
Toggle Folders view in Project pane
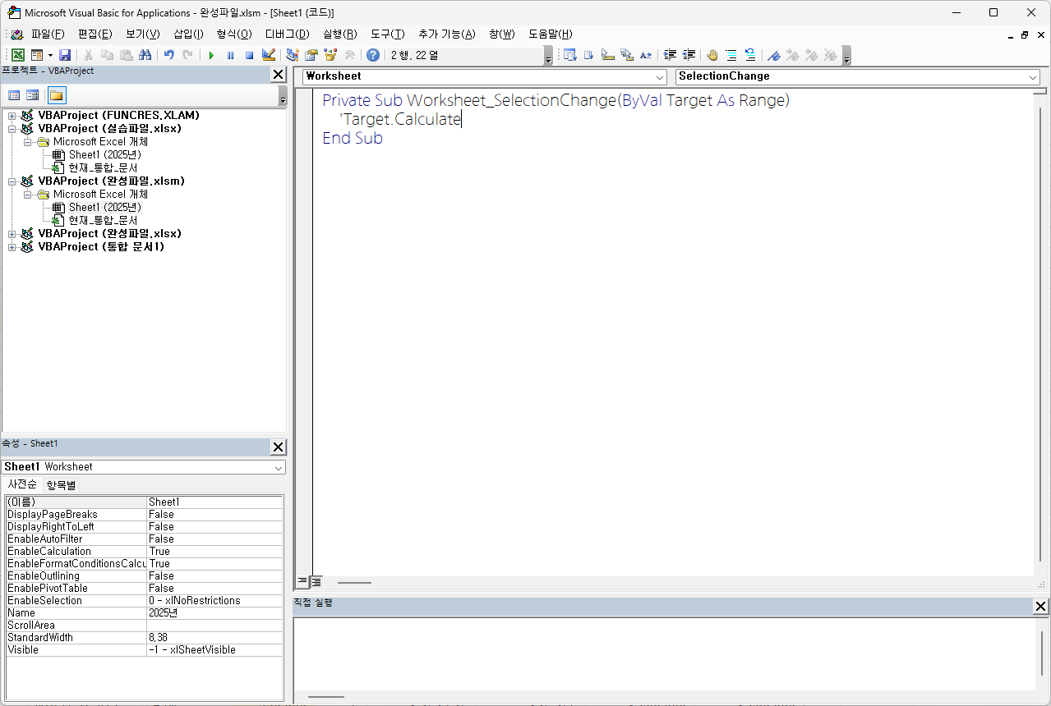click(x=56, y=95)
